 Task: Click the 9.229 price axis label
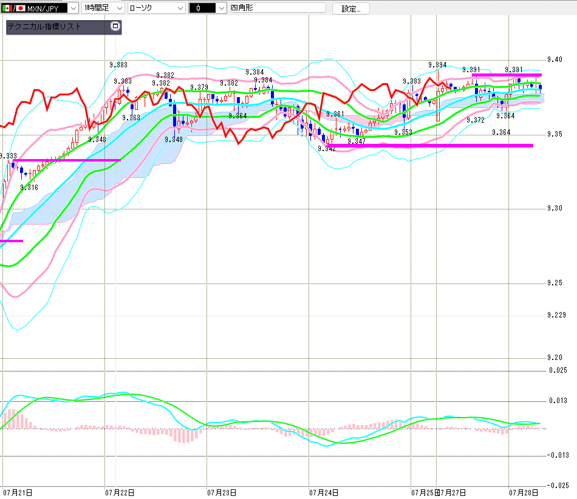(556, 315)
